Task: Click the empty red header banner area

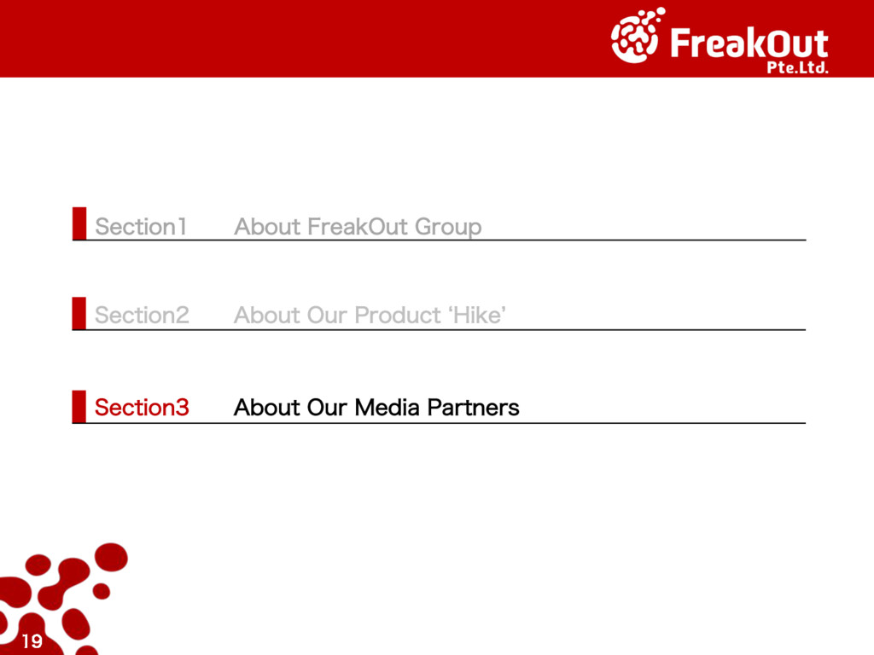Action: 299,38
